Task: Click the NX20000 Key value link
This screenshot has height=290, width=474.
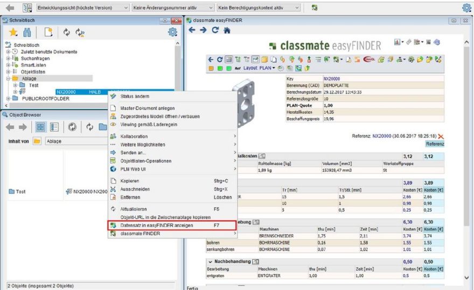Action: click(332, 79)
